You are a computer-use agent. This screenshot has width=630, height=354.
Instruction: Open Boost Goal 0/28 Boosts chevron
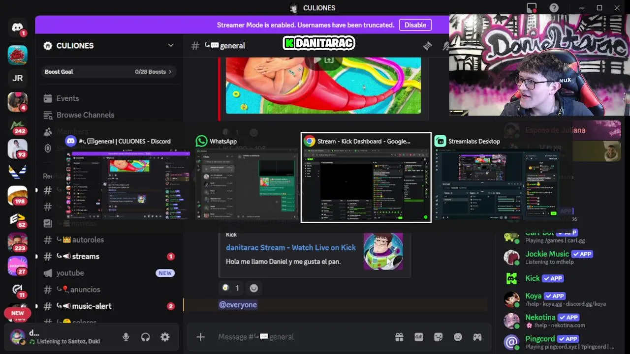(x=170, y=72)
